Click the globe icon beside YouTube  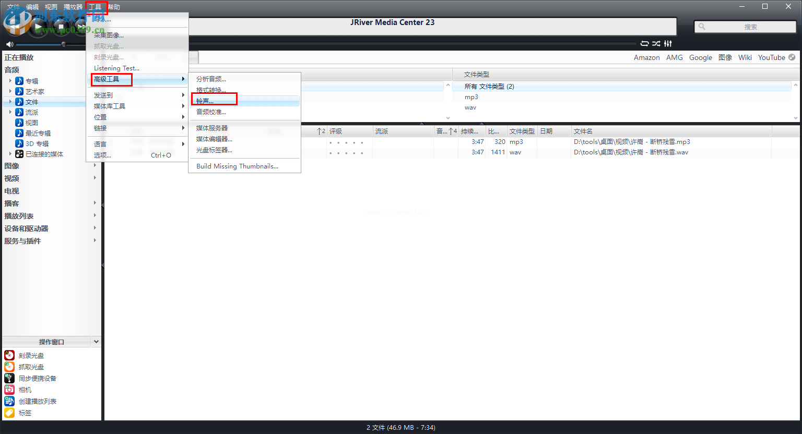click(792, 57)
